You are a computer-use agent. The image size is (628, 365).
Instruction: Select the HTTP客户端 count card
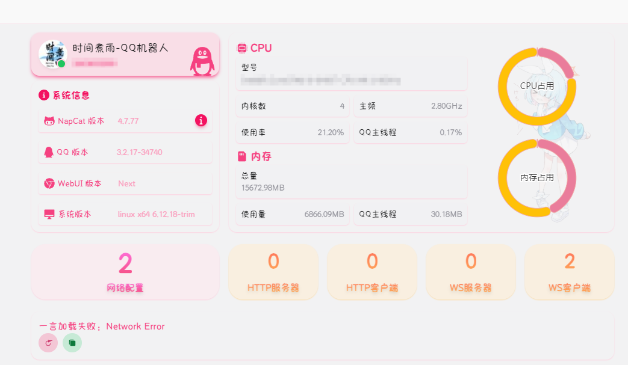(x=372, y=272)
